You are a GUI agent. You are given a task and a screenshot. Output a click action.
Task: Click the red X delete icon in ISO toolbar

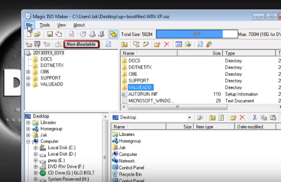coord(167,44)
